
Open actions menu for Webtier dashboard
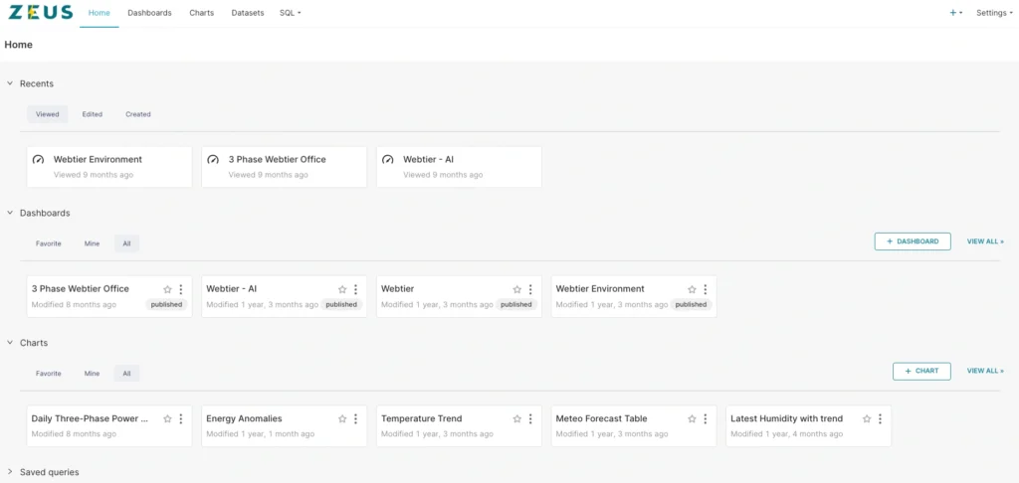pos(530,289)
